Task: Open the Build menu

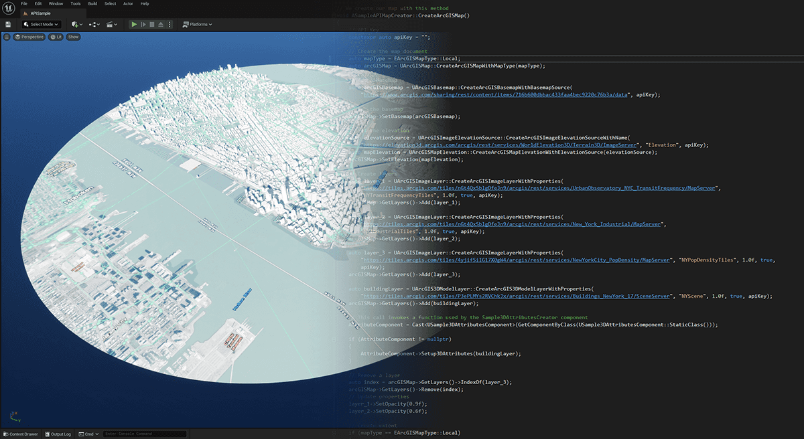Action: (92, 3)
